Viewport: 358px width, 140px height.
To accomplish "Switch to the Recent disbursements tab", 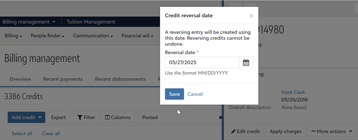I will [120, 79].
